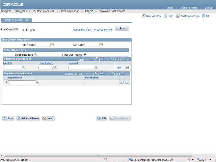Viewport: 216px width, 162px height.
Task: Select the Float In Report radio button
Action: point(36,55)
